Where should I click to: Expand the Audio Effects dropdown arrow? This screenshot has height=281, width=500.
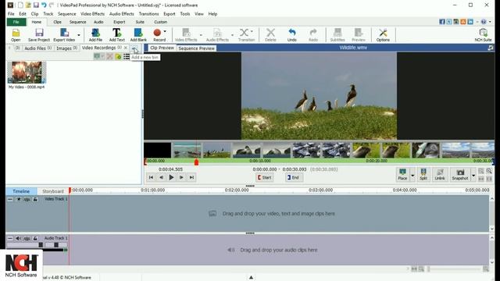(232, 35)
